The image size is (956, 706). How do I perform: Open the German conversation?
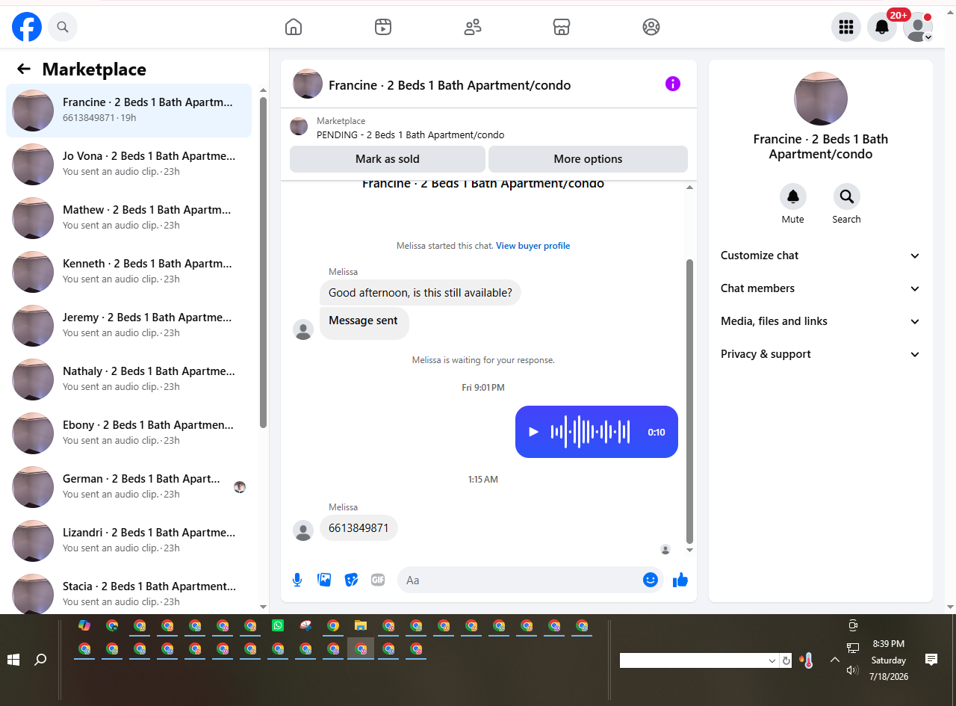point(128,487)
